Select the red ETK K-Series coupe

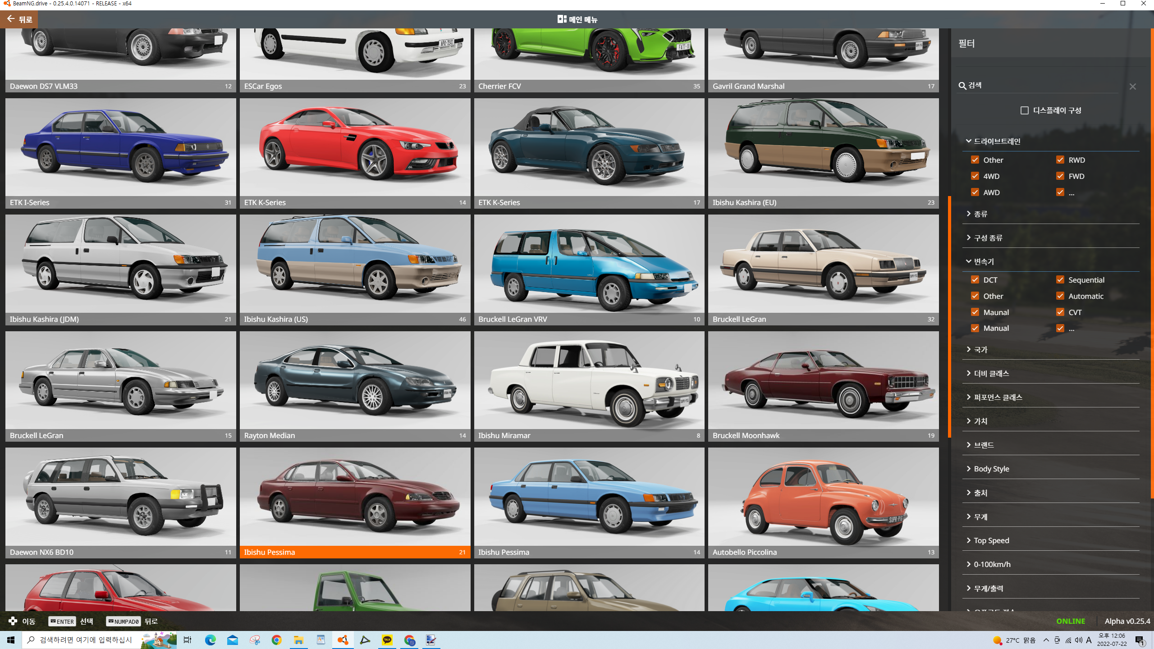point(355,153)
